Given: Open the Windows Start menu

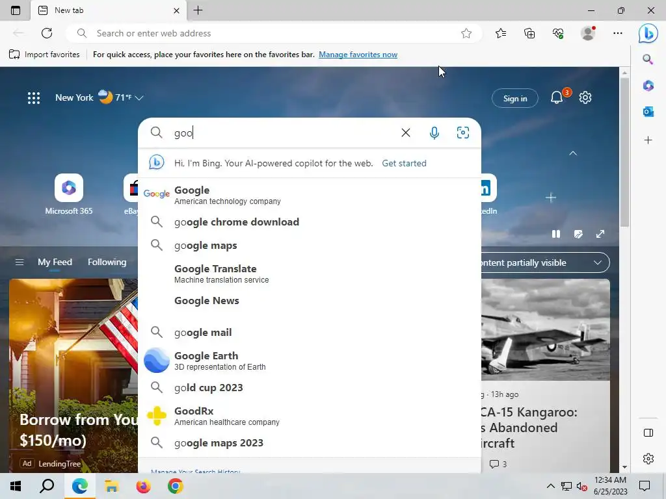Looking at the screenshot, I should click(x=16, y=486).
